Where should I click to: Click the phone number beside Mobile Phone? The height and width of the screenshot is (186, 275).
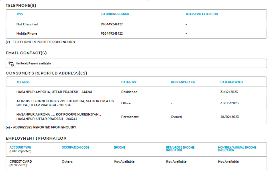pos(112,33)
